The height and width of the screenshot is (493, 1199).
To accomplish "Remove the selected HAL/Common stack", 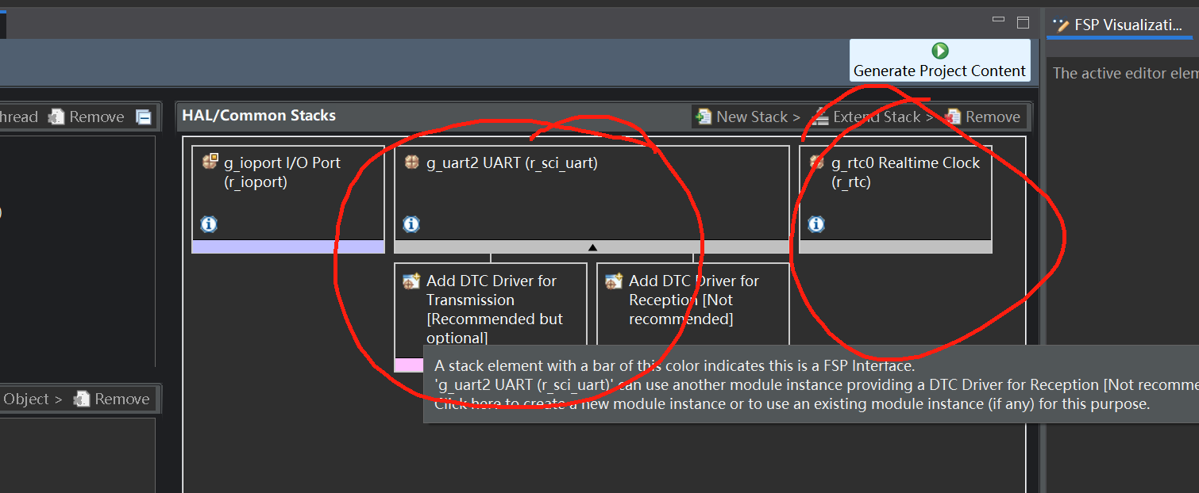I will click(983, 117).
